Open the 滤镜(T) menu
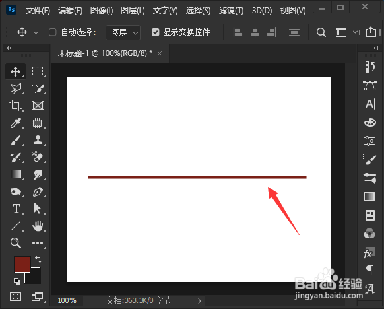The width and height of the screenshot is (384, 309). coord(231,11)
